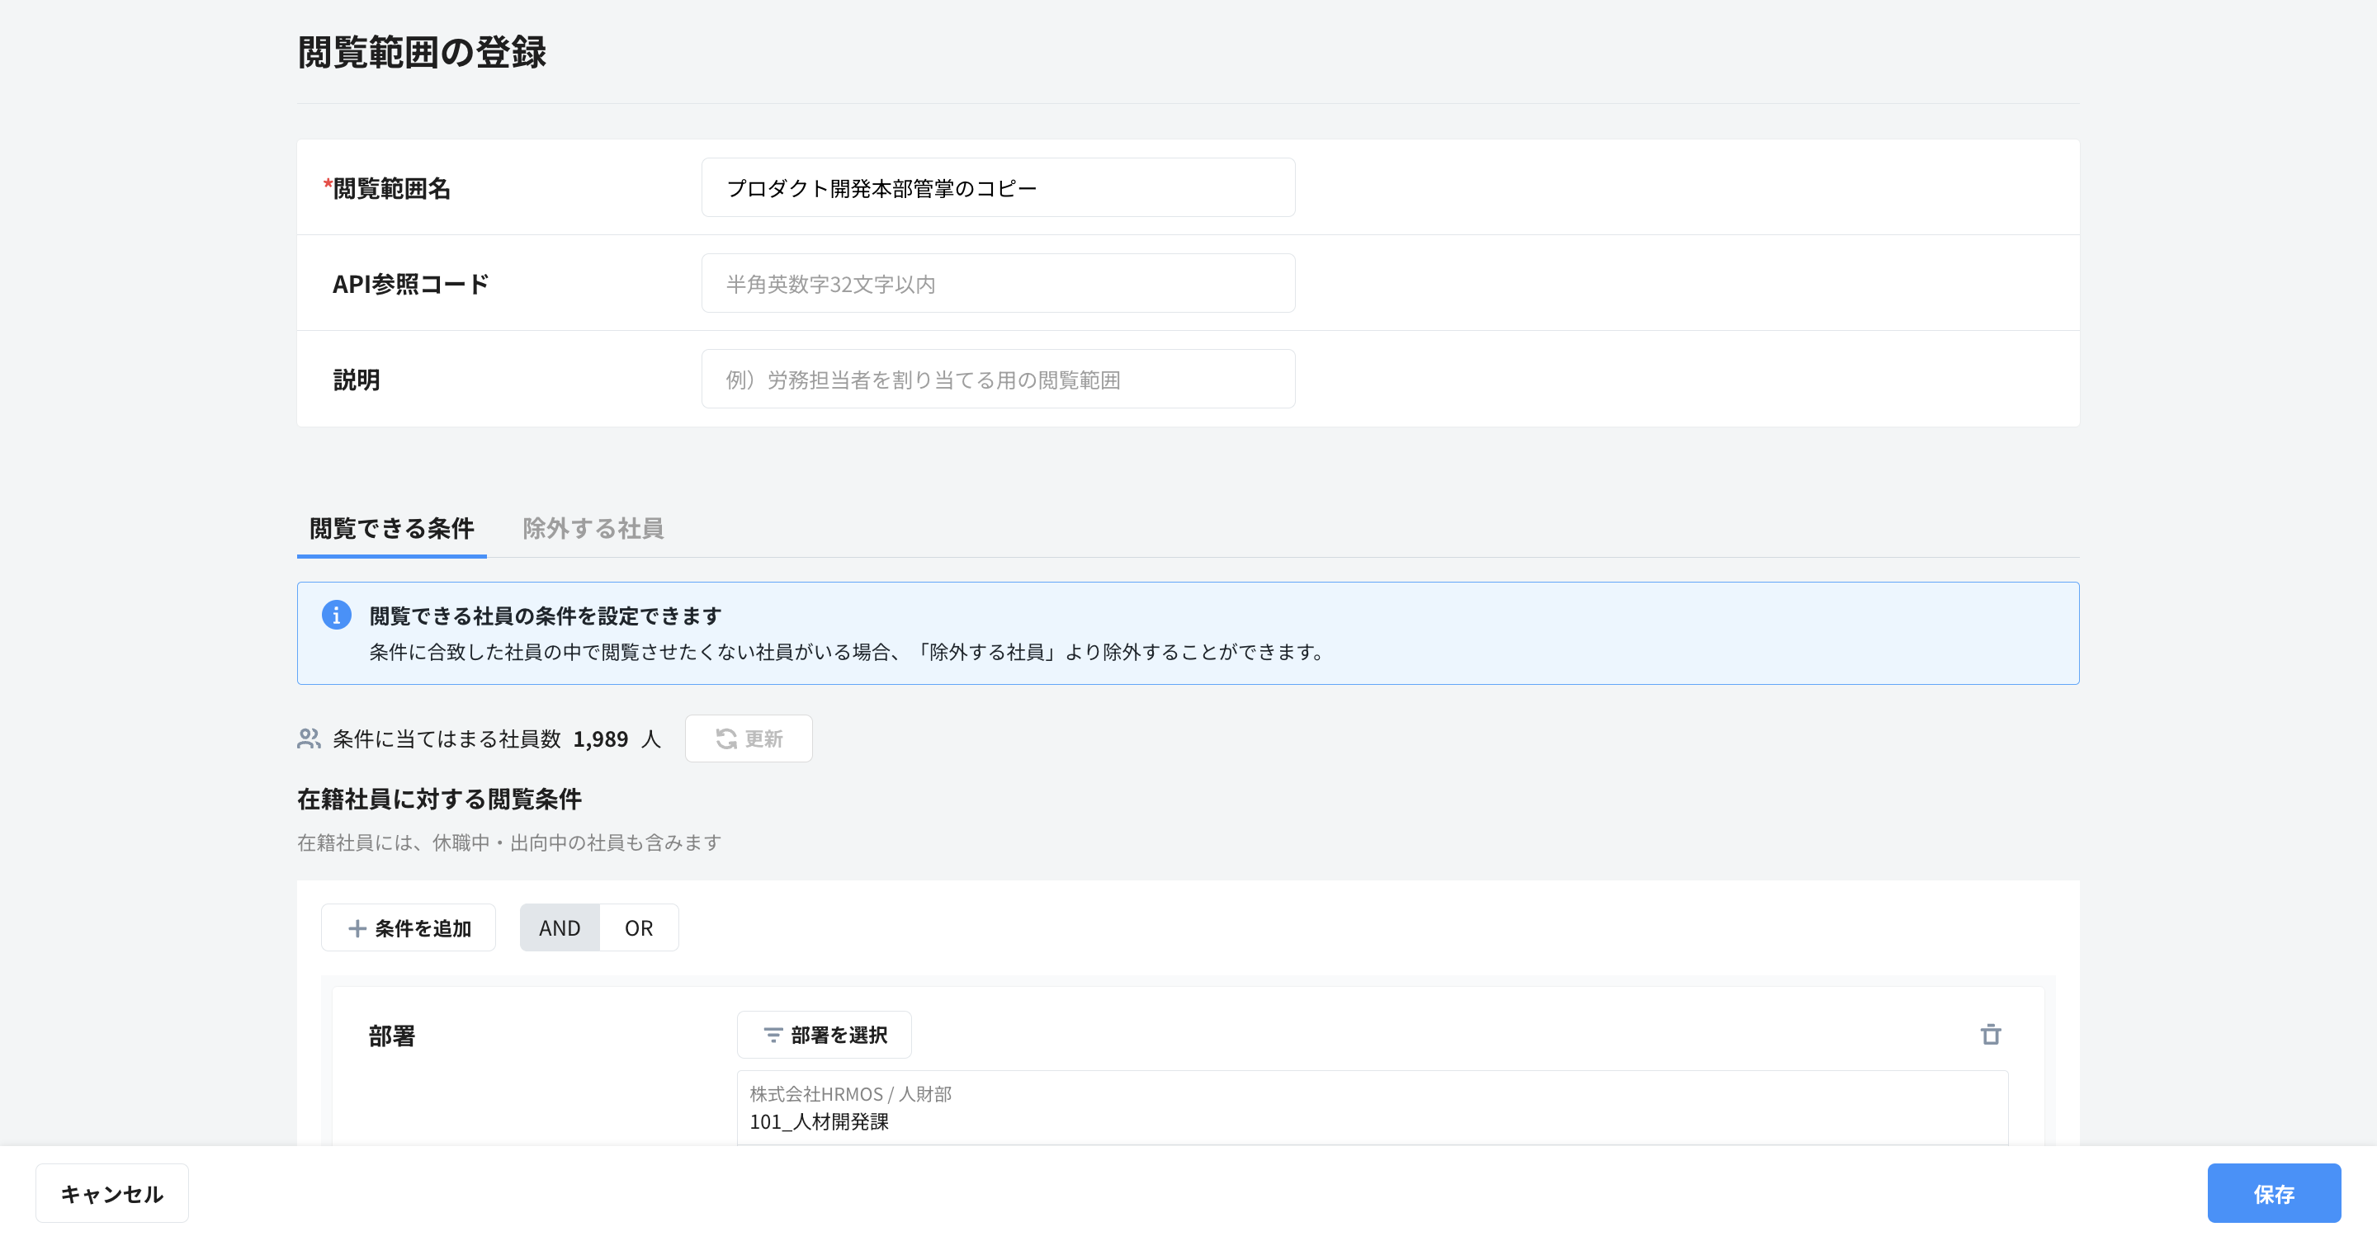The height and width of the screenshot is (1241, 2377).
Task: Click the blue info icon in the banner
Action: (x=336, y=615)
